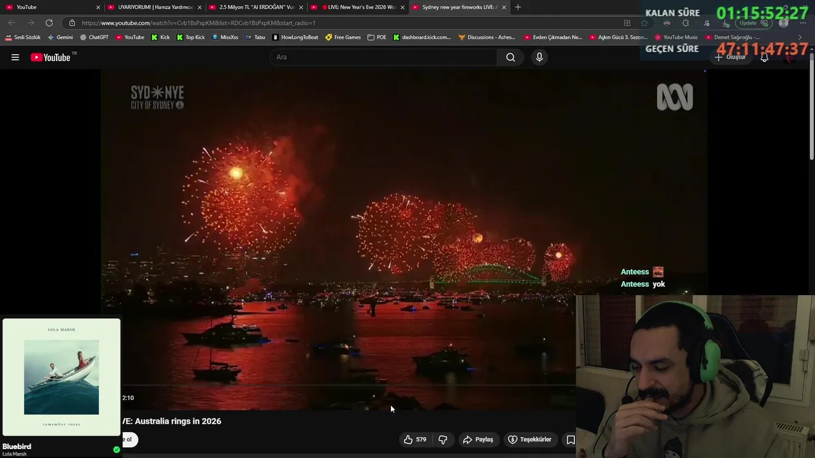Share the video via Paylaş

click(x=478, y=440)
